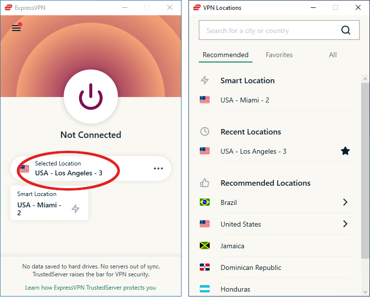This screenshot has width=370, height=297.
Task: Switch to the Favorites tab
Action: click(x=279, y=55)
